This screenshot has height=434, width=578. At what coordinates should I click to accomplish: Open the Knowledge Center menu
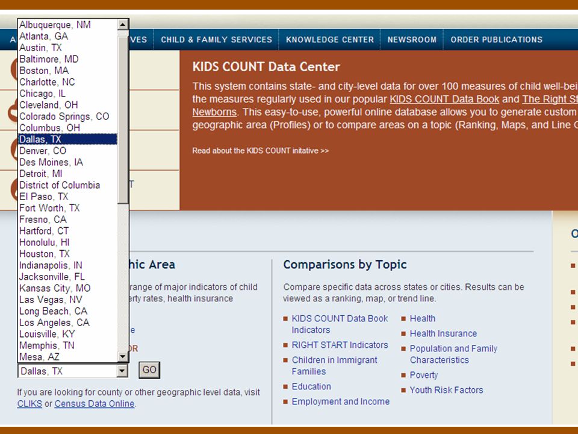(x=330, y=40)
